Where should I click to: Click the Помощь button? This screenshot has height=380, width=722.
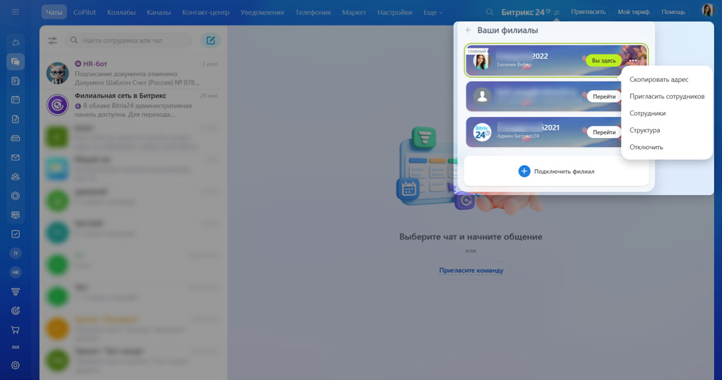[x=673, y=12]
